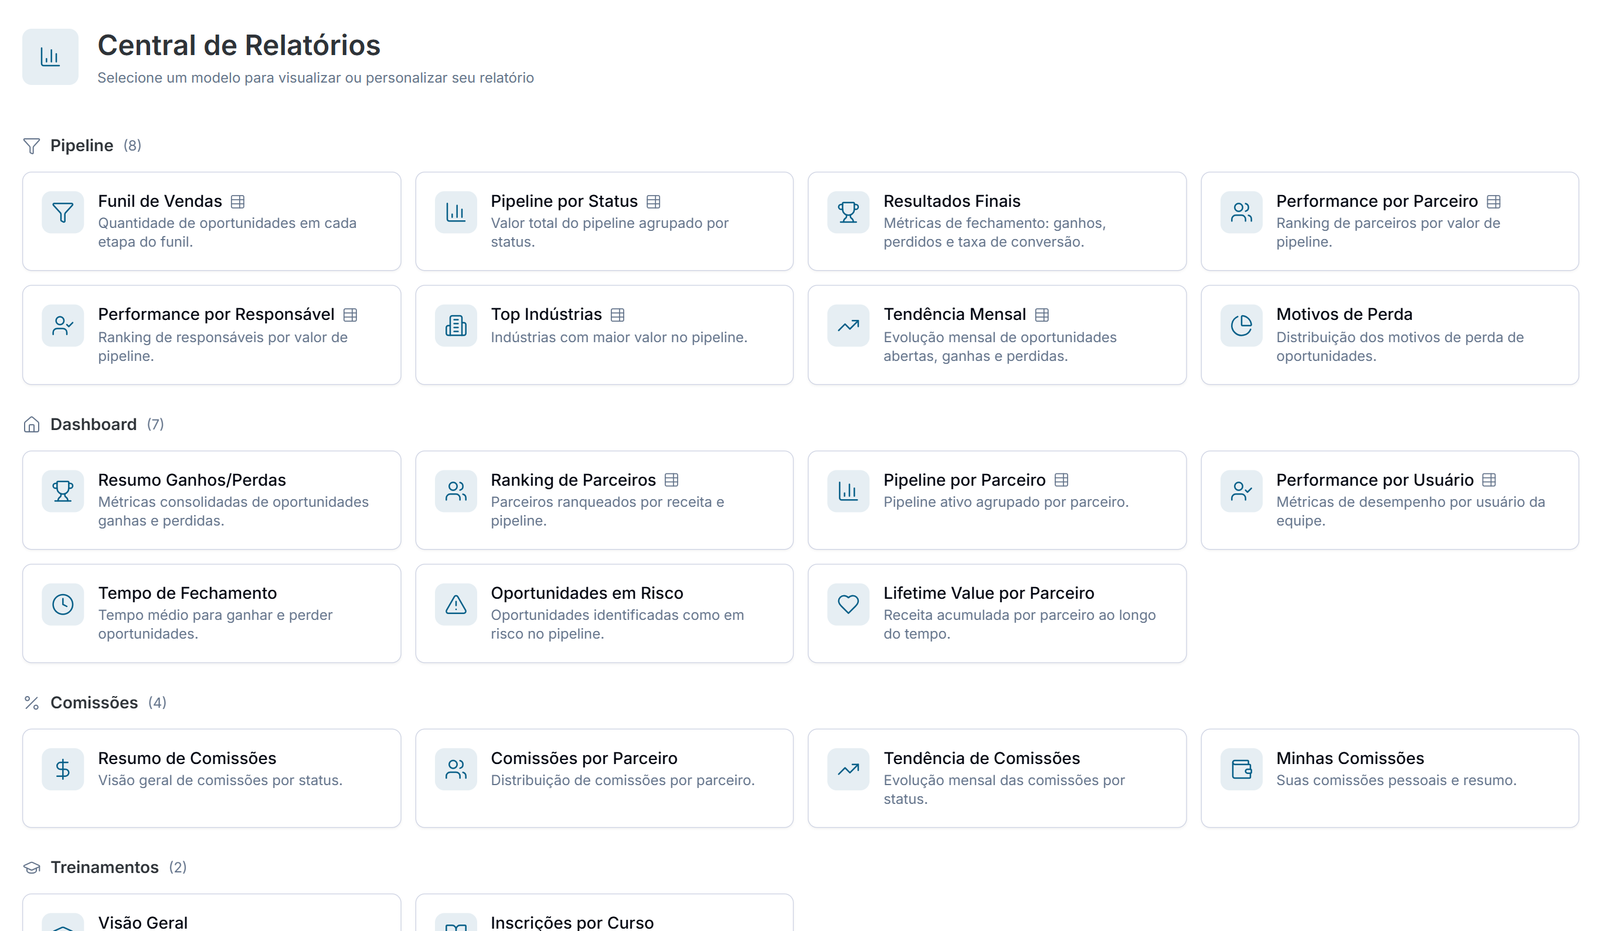The image size is (1608, 931).
Task: Click "Indústrias com maior valor no pipeline." text
Action: 619,337
